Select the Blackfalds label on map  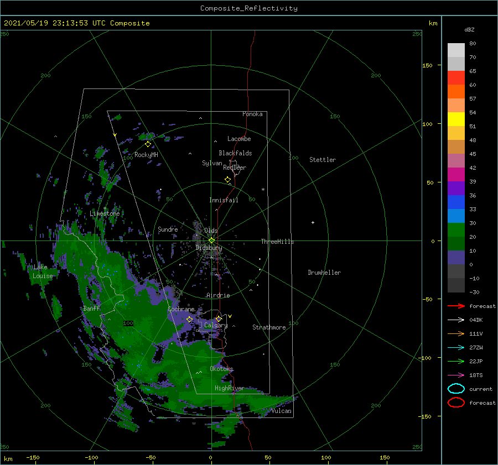[235, 153]
